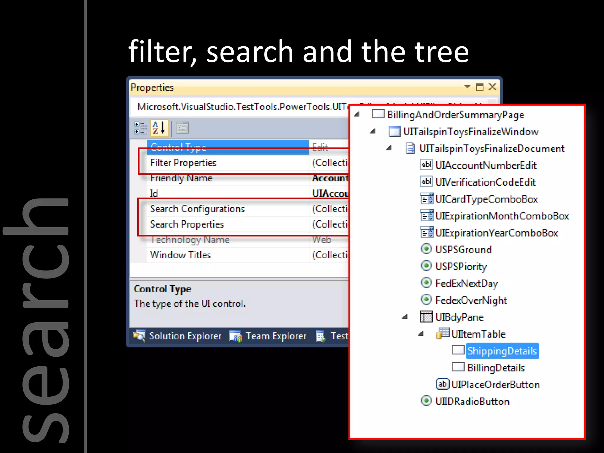Open the Properties window position dropdown arrow

click(467, 87)
